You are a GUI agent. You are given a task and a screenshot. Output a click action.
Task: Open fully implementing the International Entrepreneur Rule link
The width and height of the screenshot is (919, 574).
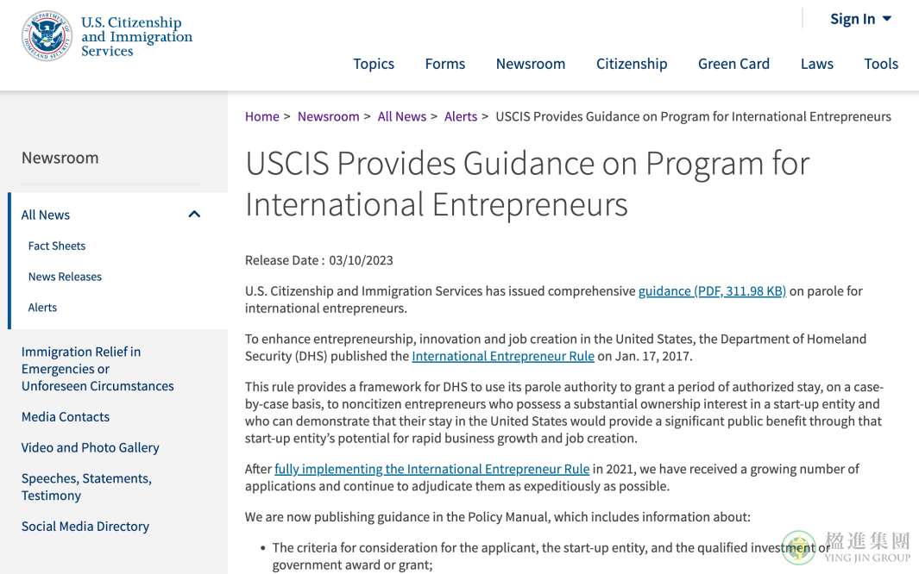click(x=432, y=469)
